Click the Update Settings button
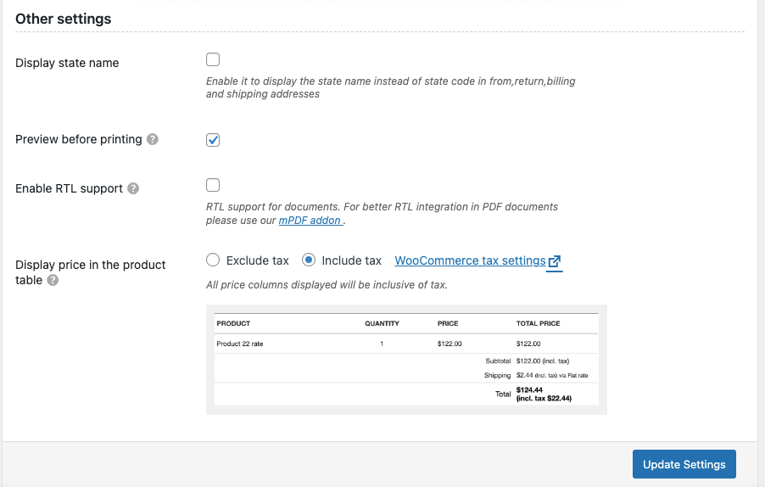Screen dimensions: 765x487 [684, 464]
